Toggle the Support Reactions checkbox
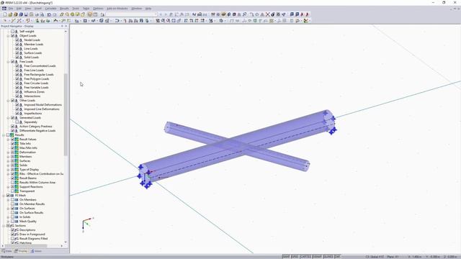Image resolution: width=461 pixels, height=259 pixels. click(x=13, y=187)
